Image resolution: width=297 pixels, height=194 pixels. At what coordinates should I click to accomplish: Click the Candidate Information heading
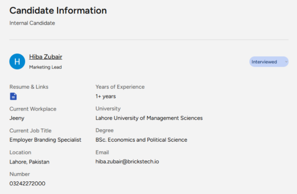pos(58,11)
